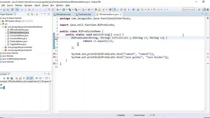Viewport: 210px width, 118px height.
Task: Click Previous Annotation icon
Action: pyautogui.click(x=149, y=10)
